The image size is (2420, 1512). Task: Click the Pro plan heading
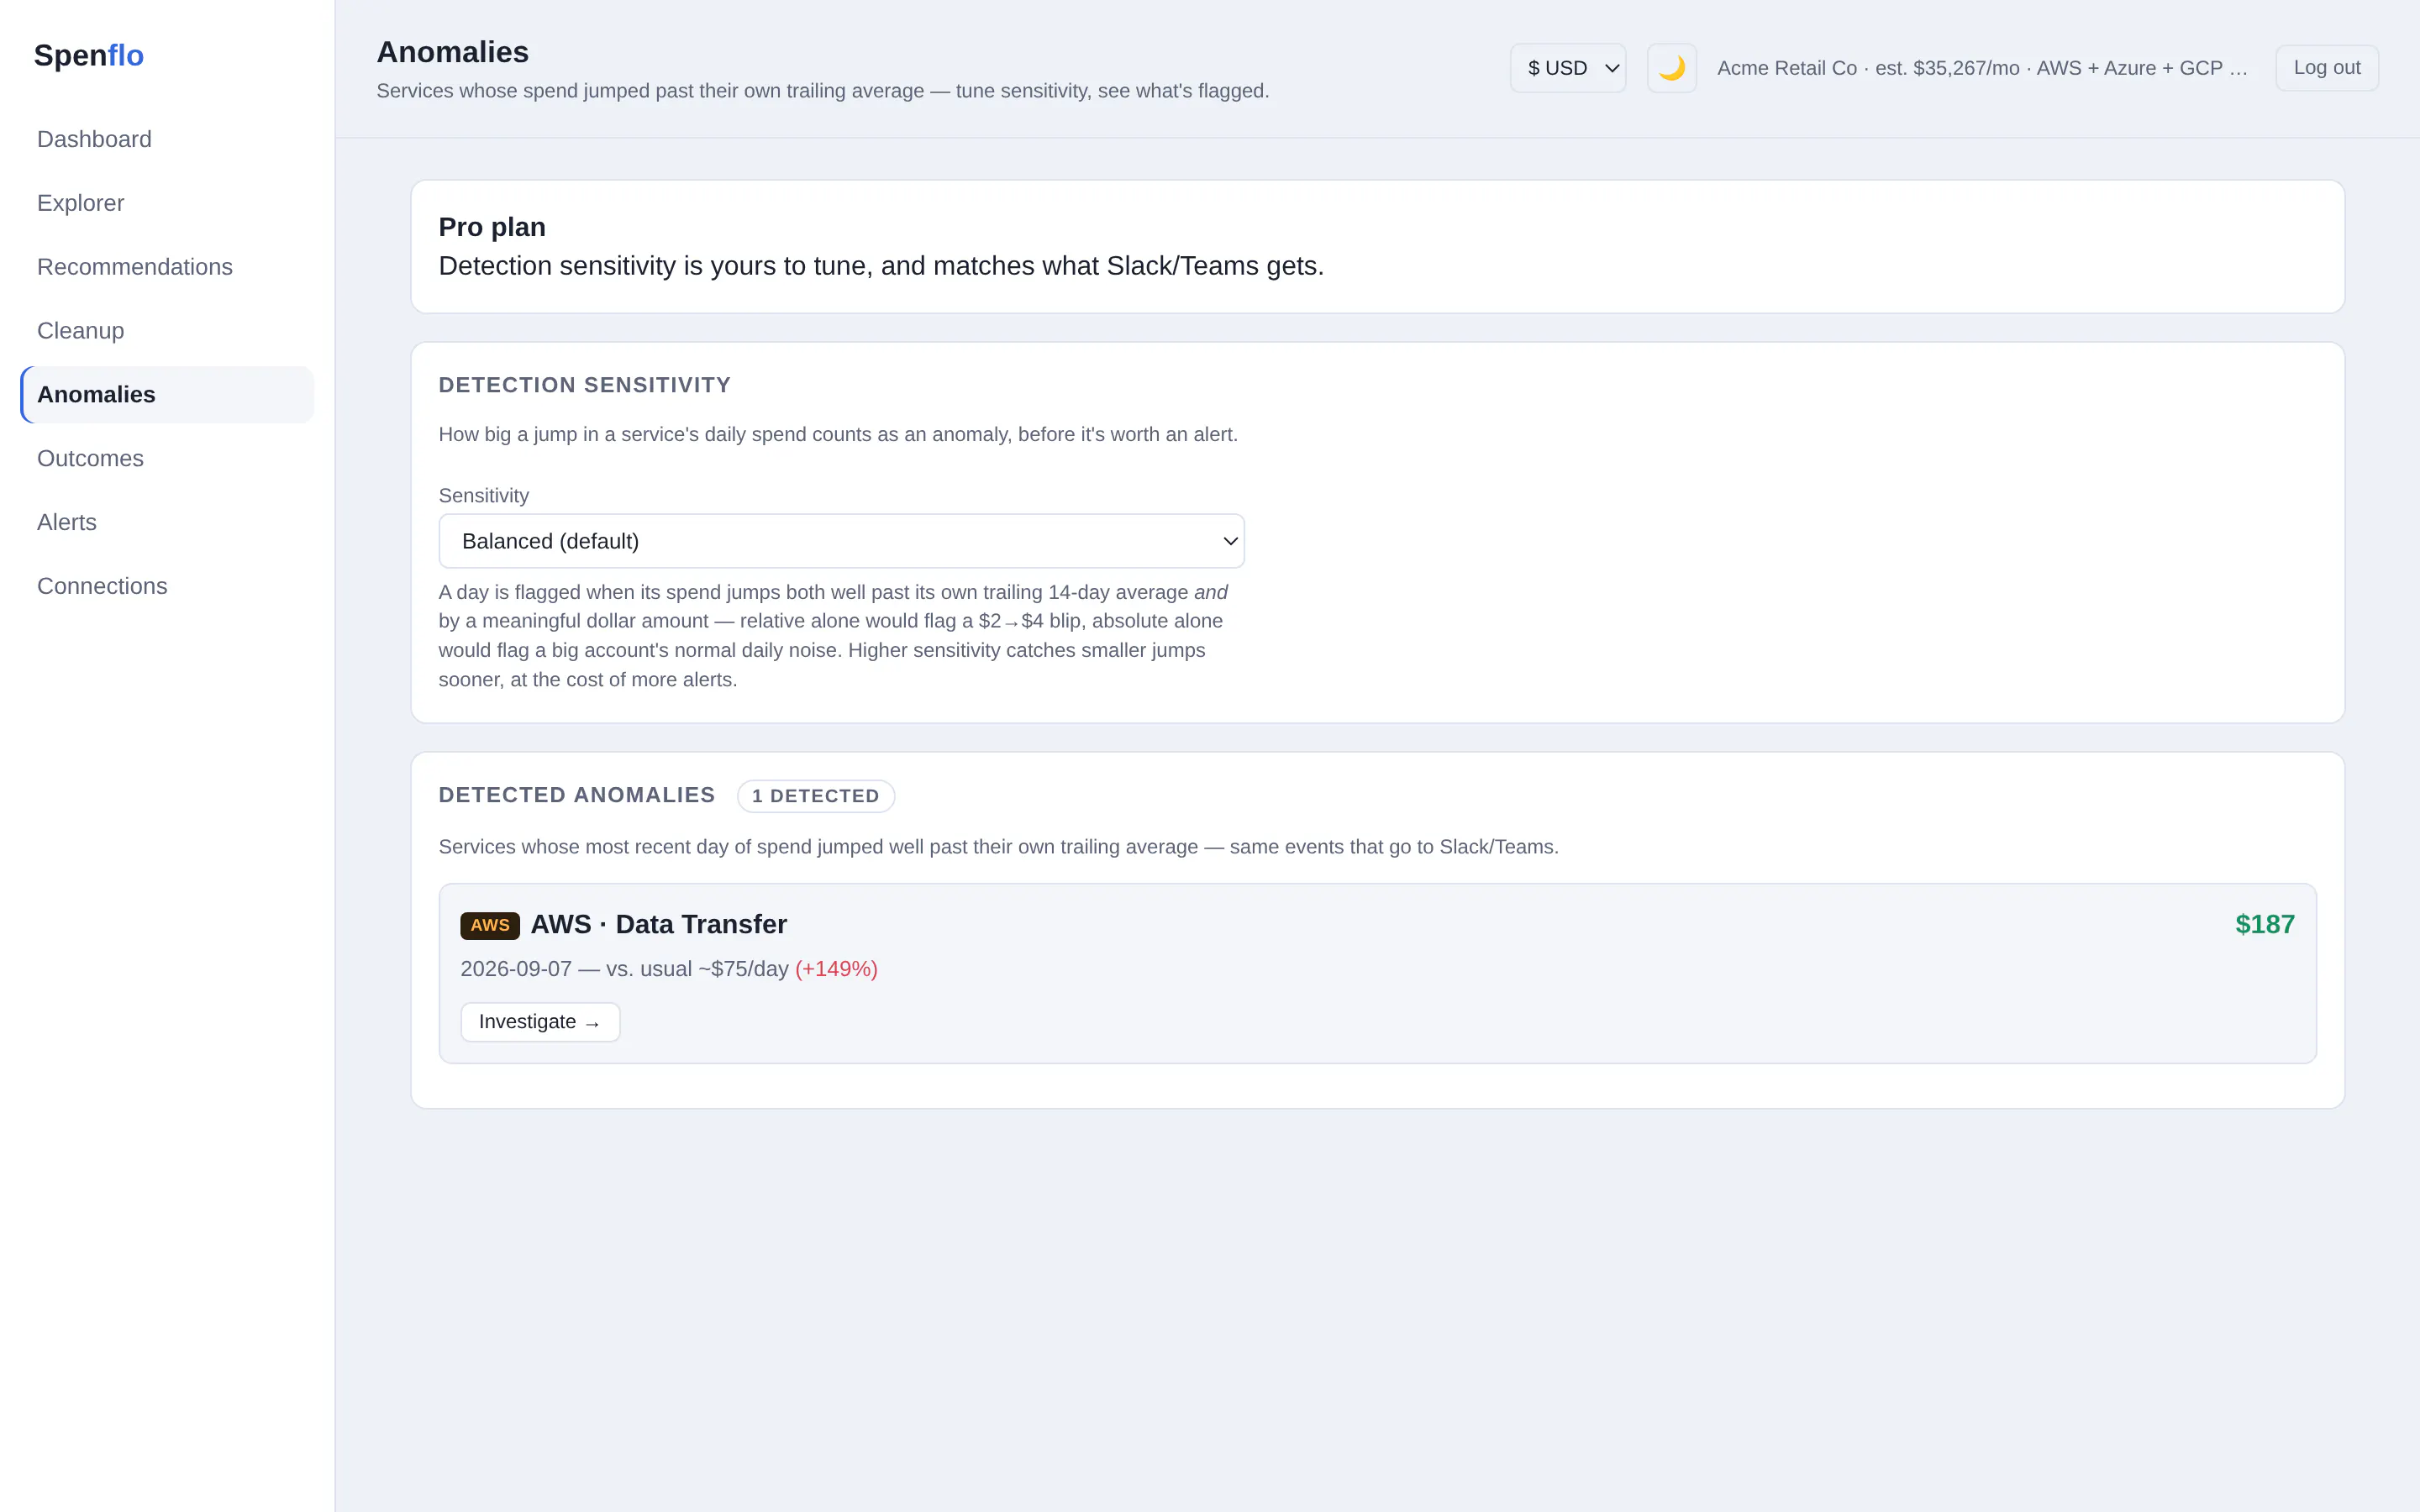click(x=492, y=227)
